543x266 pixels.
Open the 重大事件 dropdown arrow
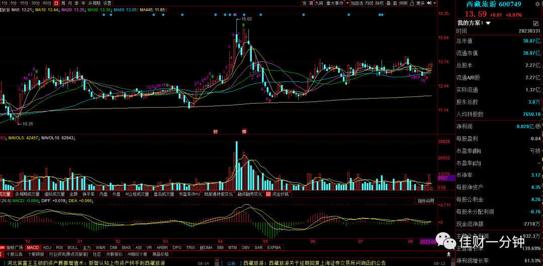tap(347, 3)
